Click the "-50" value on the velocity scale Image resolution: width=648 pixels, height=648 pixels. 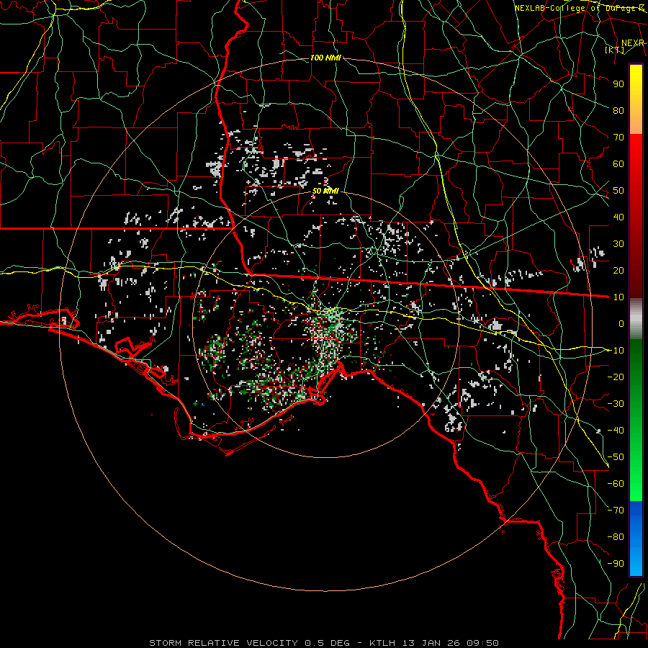(x=616, y=457)
